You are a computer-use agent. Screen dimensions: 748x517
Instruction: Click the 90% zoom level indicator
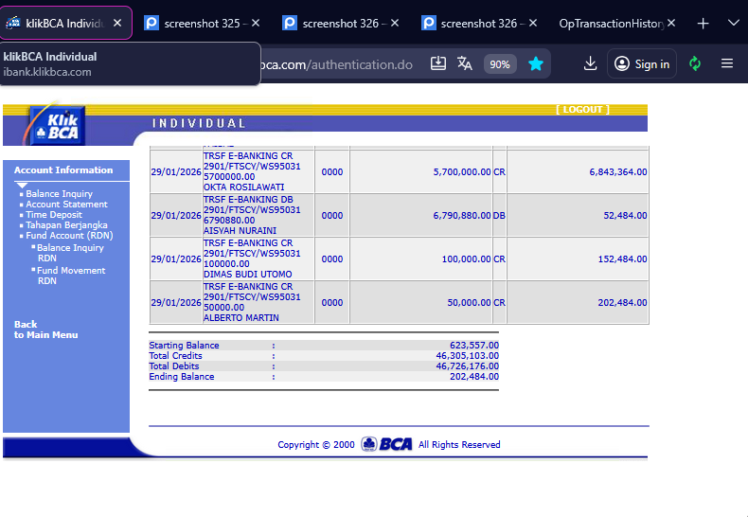click(x=500, y=64)
